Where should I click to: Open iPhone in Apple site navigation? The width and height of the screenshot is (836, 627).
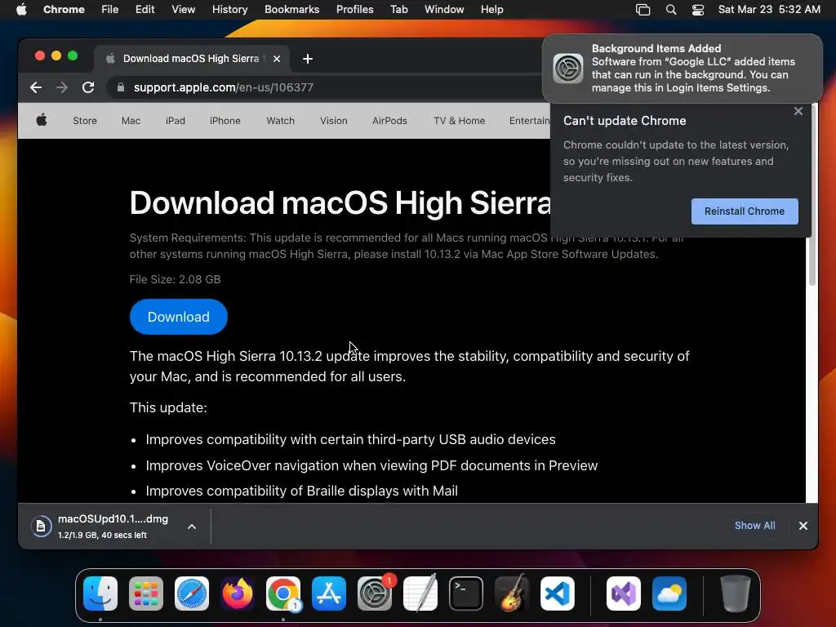(225, 121)
